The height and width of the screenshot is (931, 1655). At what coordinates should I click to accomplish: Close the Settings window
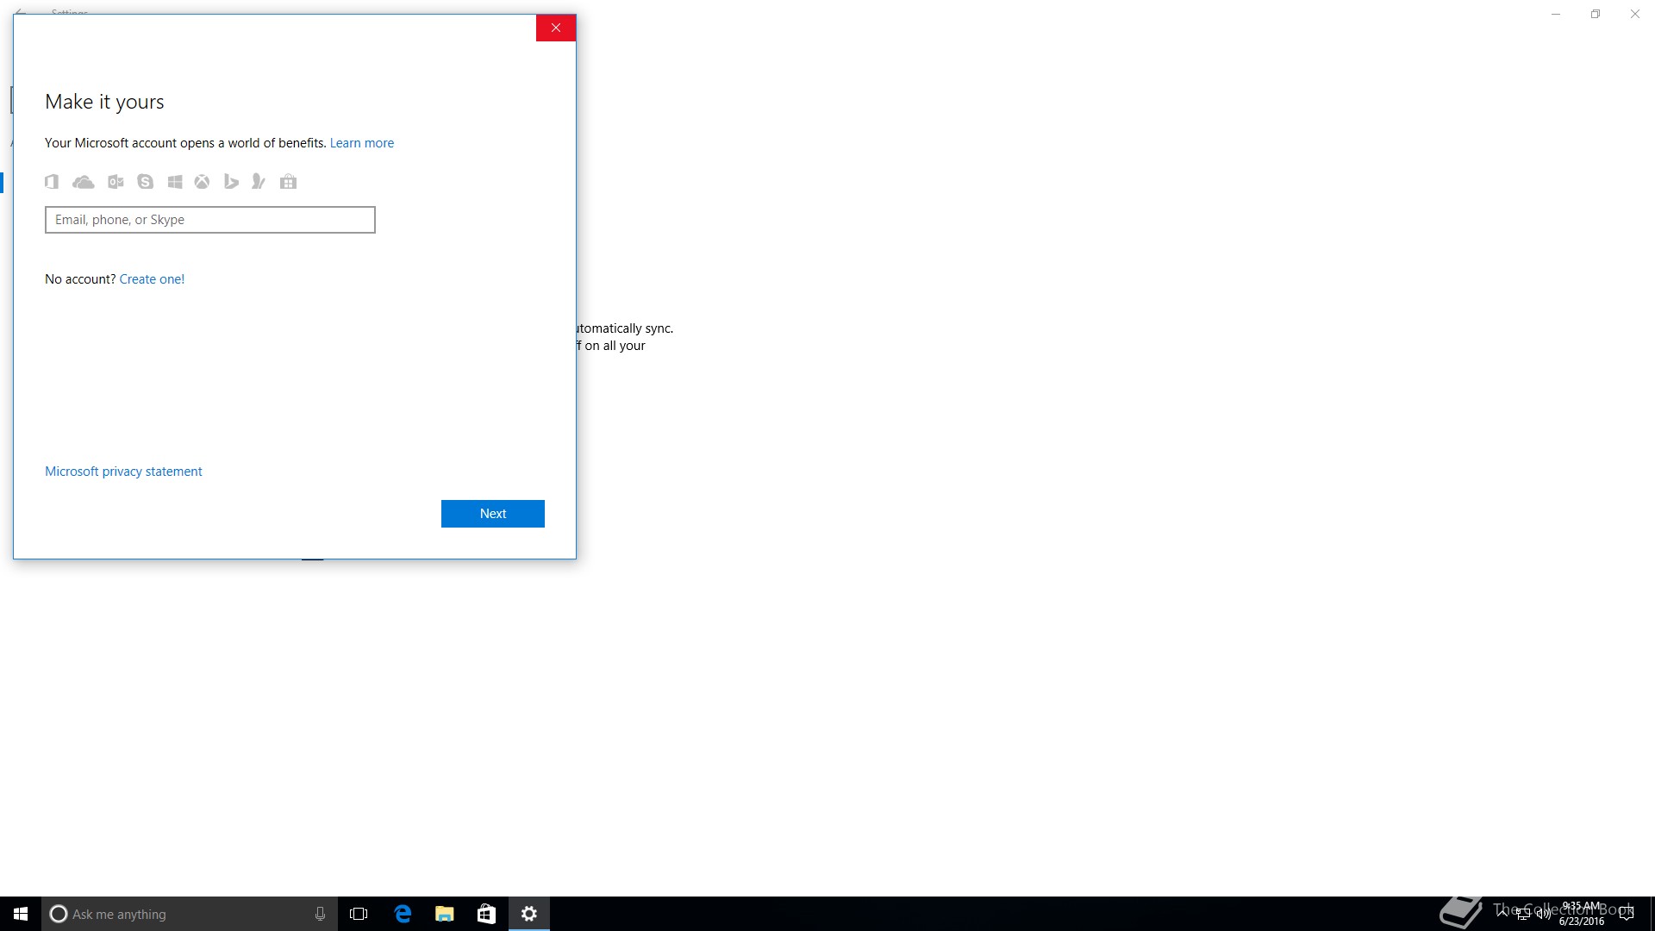coord(1635,14)
